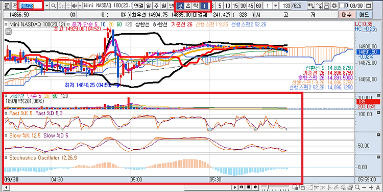Toggle the Mini NASDAQ 100 legend box

point(6,24)
